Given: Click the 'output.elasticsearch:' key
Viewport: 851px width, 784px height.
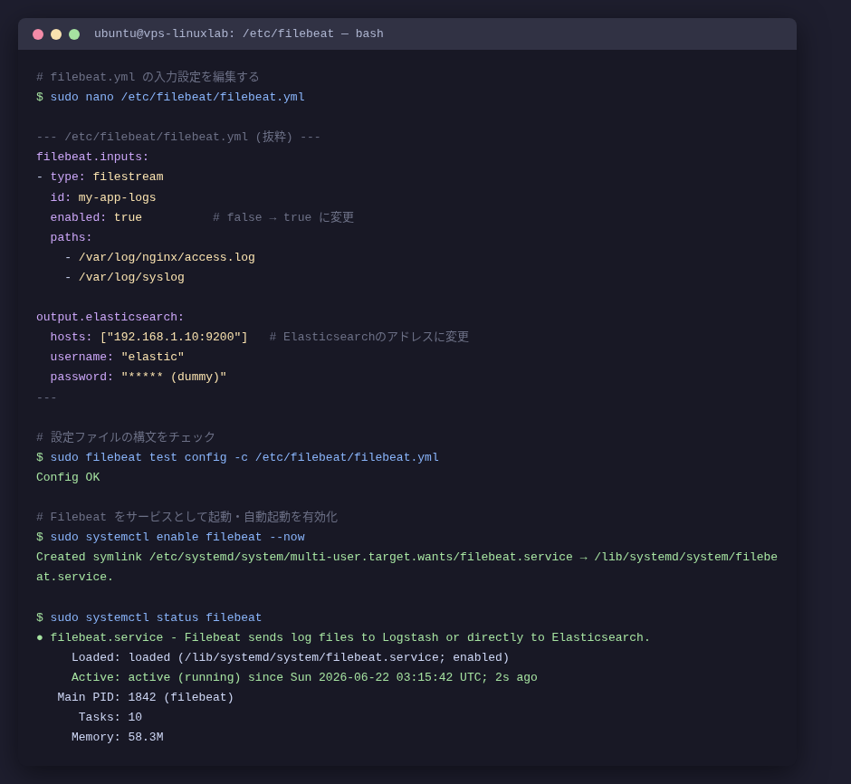Looking at the screenshot, I should tap(110, 317).
